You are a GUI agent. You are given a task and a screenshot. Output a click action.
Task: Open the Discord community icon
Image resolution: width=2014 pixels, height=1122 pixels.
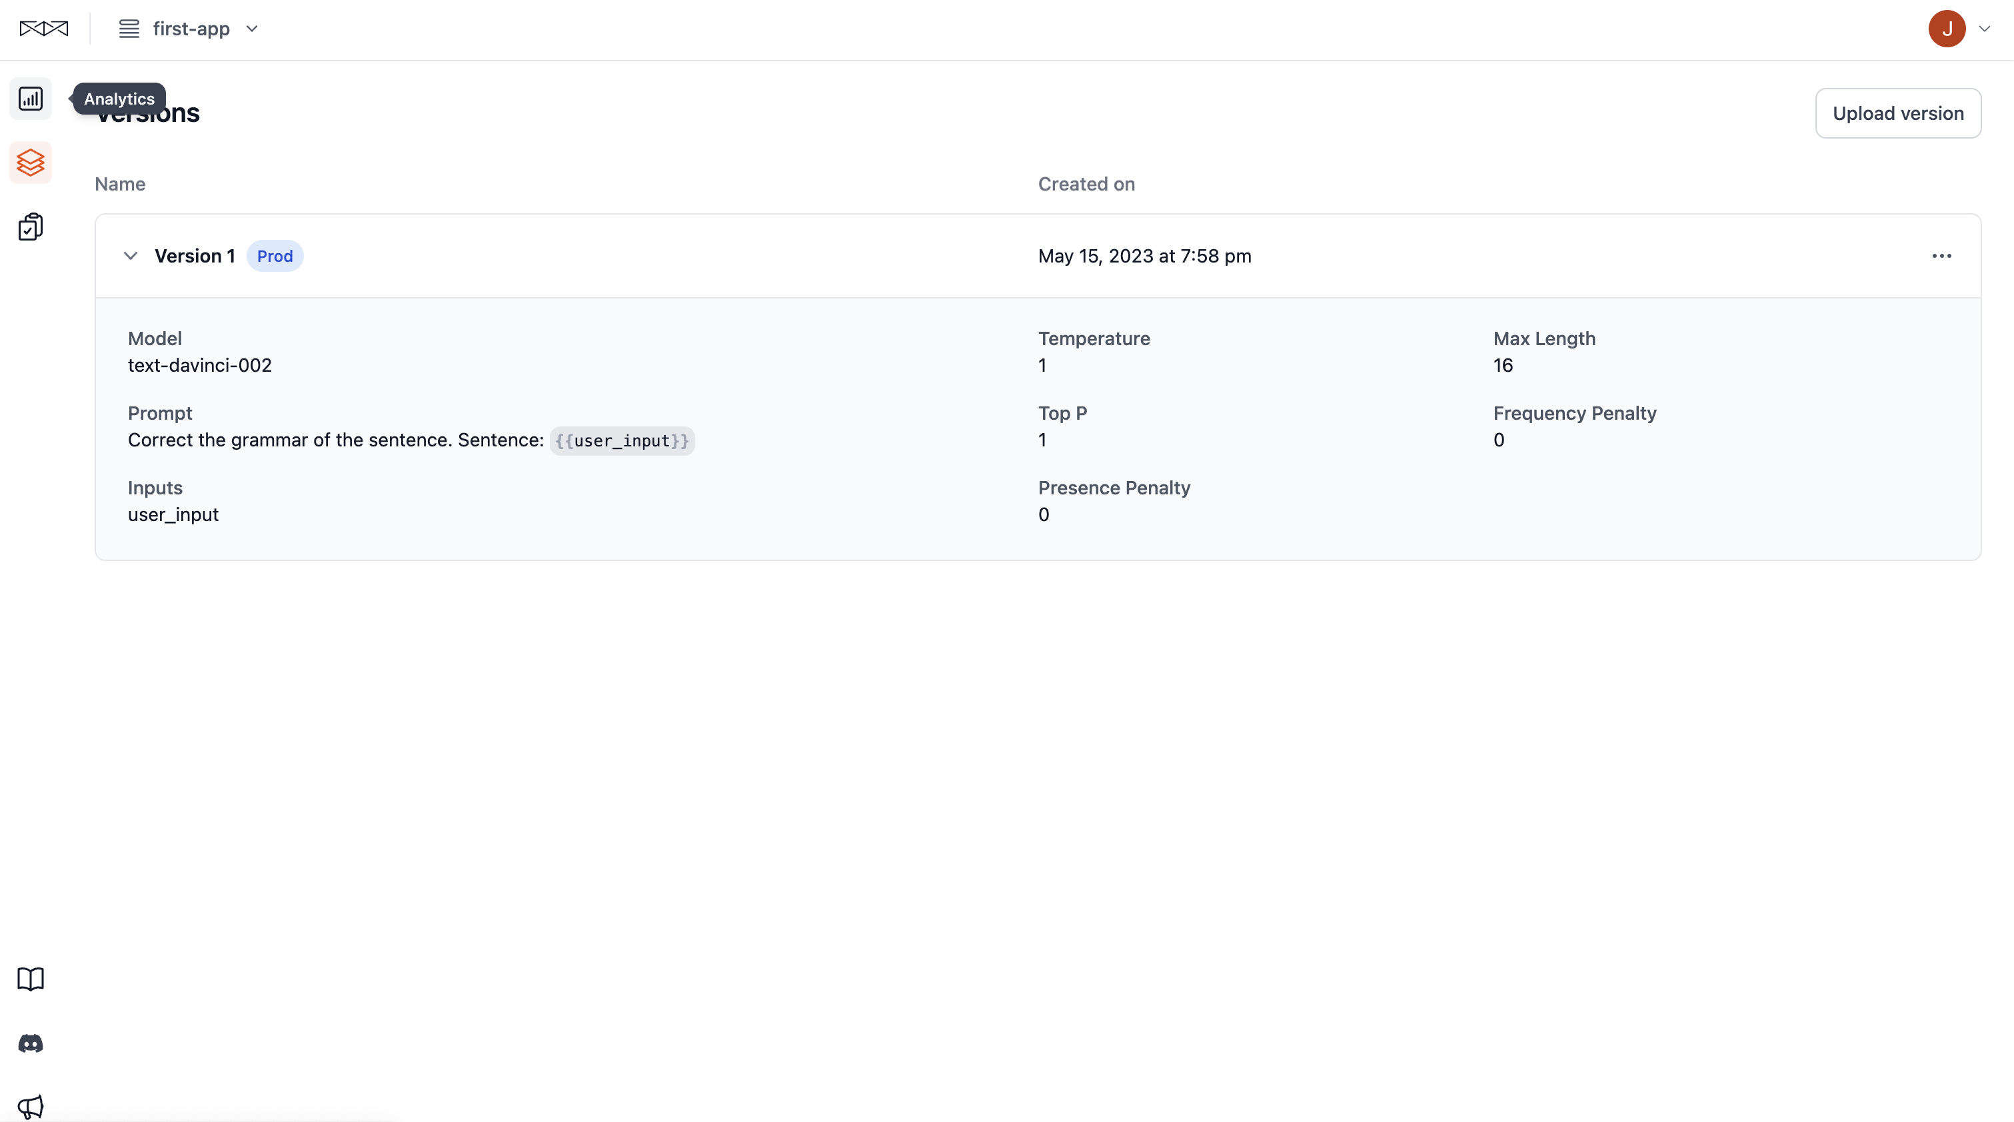pos(31,1043)
